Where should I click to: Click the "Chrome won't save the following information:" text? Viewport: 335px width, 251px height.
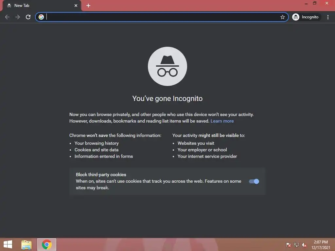(115, 136)
